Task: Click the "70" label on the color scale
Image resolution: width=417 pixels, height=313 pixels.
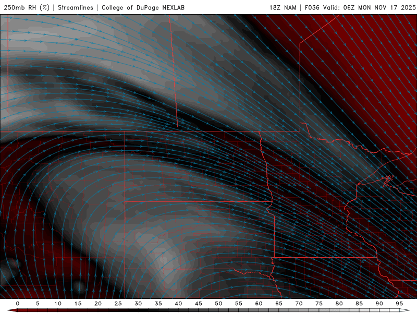Action: [299, 304]
